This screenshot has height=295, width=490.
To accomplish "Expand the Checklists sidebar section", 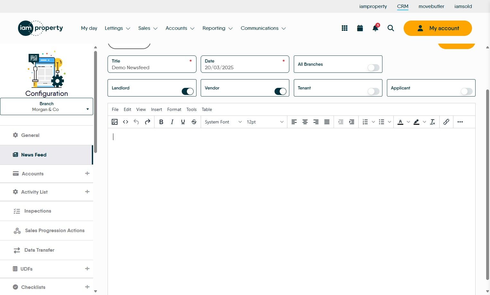I will tap(87, 287).
